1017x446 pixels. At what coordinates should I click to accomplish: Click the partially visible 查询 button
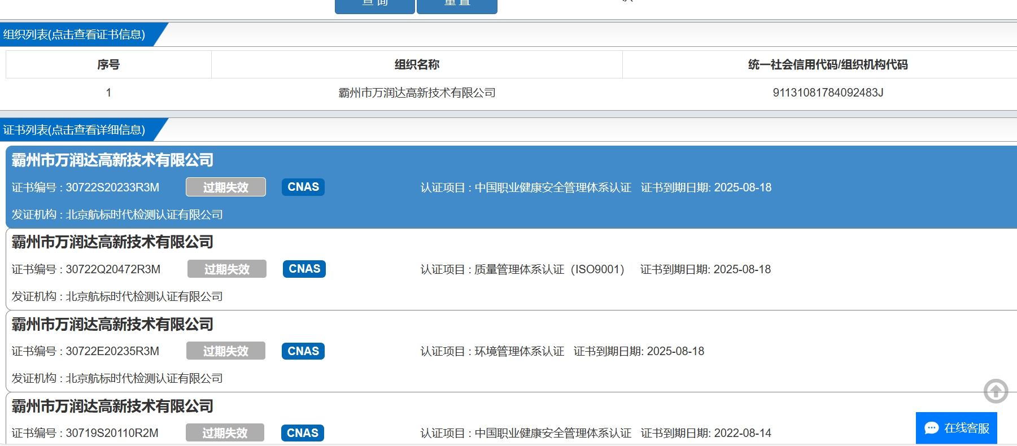point(375,6)
